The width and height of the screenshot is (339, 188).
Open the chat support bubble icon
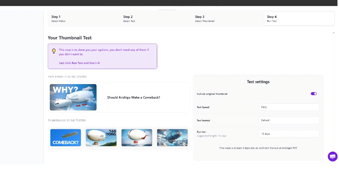point(332,156)
